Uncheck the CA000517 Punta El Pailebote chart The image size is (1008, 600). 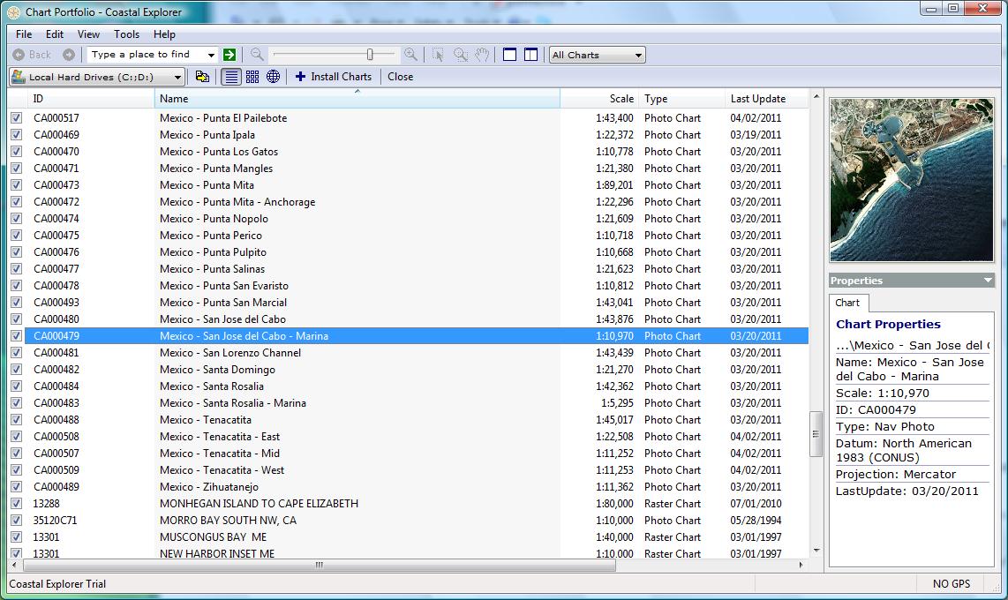(x=17, y=118)
